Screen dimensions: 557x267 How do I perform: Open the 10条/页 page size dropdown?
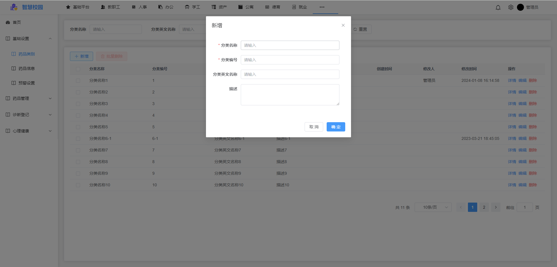click(433, 207)
